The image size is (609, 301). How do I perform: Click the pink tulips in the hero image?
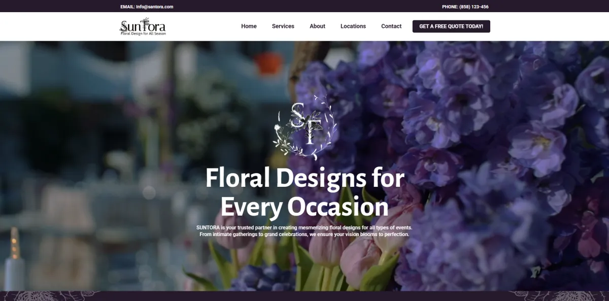click(355, 254)
